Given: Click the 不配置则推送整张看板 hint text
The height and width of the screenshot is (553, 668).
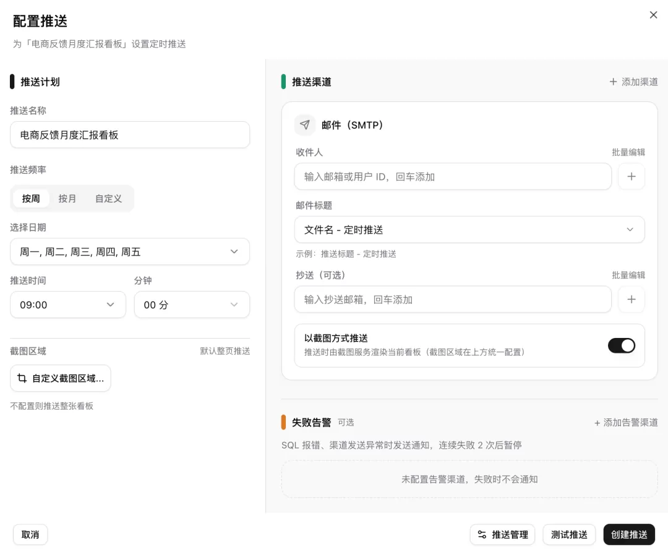Looking at the screenshot, I should click(51, 406).
